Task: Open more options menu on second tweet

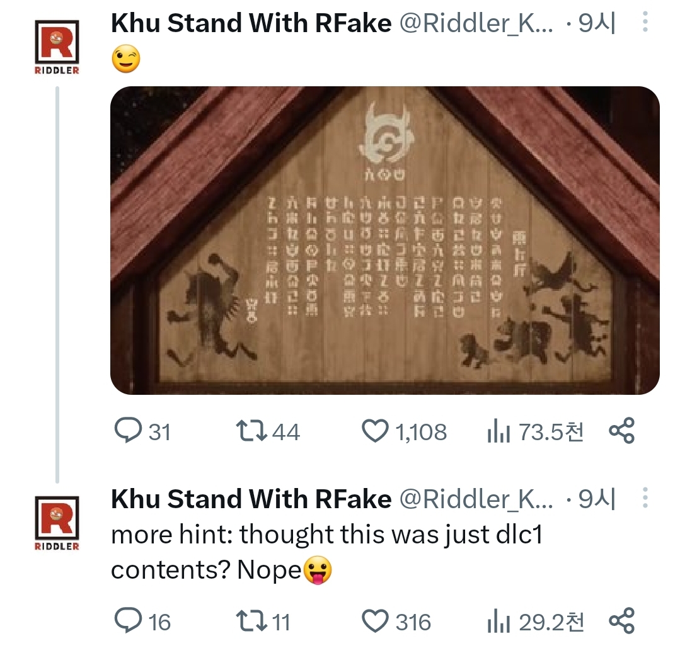Action: [x=645, y=497]
